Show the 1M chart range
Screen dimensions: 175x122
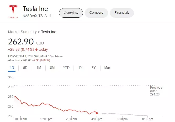(39, 68)
